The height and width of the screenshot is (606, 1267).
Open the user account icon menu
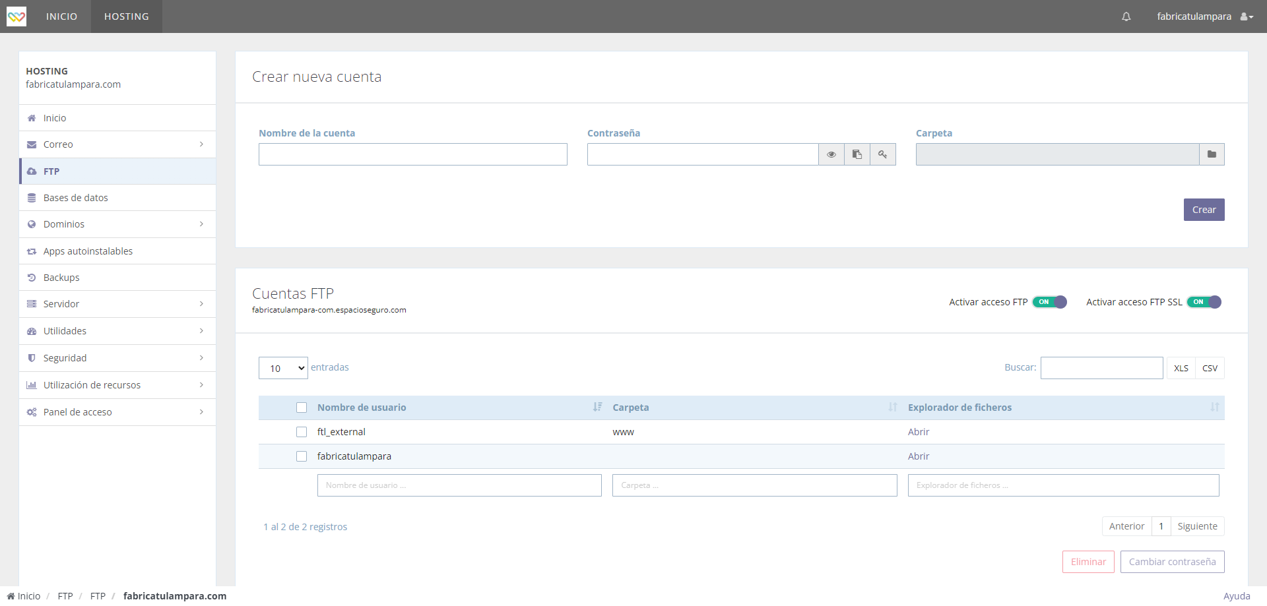(x=1246, y=16)
